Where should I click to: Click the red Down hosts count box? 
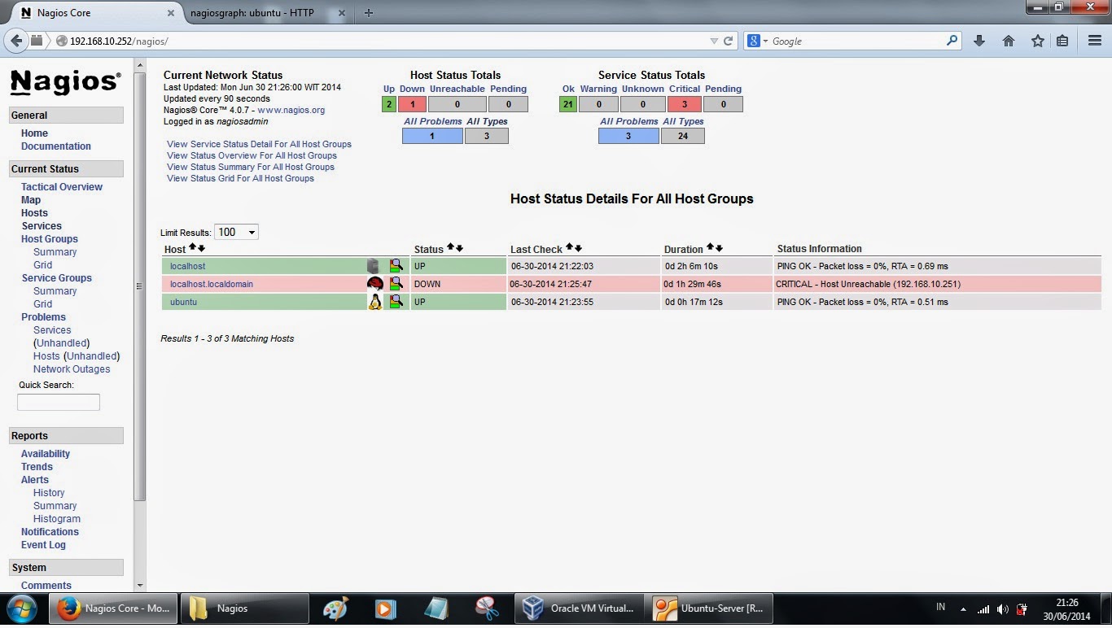(x=413, y=104)
